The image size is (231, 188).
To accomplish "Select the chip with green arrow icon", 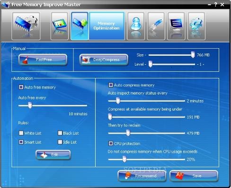I will (80, 26).
